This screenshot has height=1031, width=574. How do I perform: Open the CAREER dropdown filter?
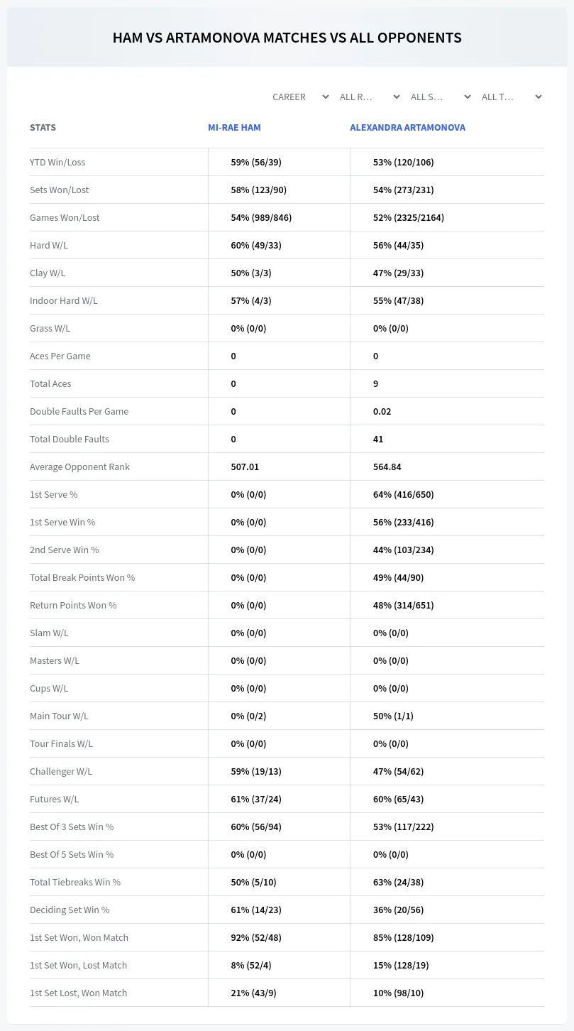[301, 97]
